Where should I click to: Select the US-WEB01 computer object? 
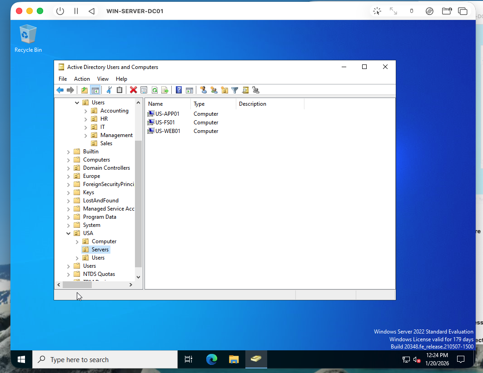pos(167,131)
